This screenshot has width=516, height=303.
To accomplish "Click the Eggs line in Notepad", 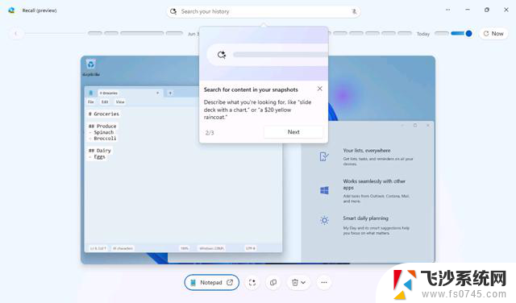I will [x=97, y=157].
